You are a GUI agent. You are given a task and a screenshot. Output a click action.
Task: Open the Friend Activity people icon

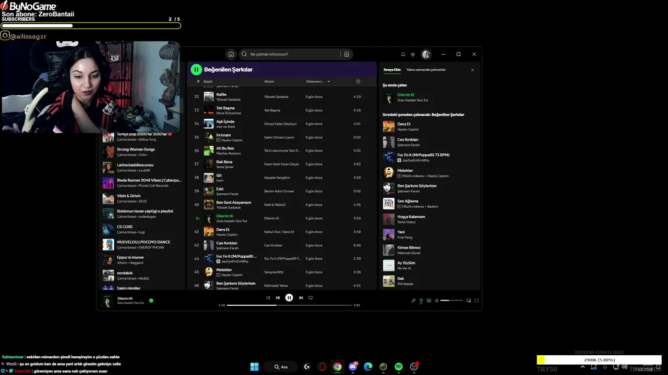pyautogui.click(x=413, y=54)
